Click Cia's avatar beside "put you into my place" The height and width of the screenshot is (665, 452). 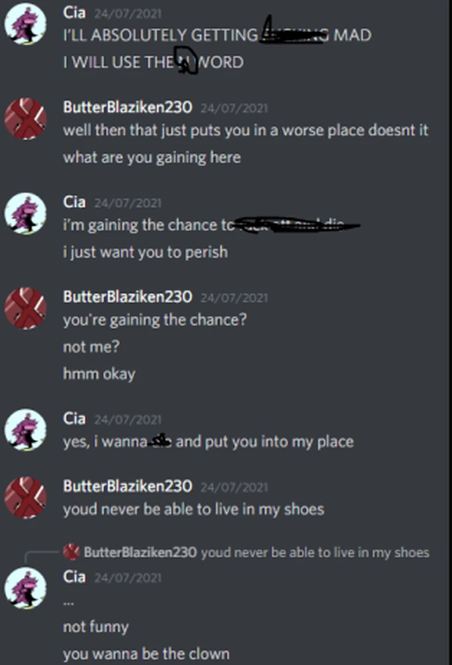(x=25, y=430)
